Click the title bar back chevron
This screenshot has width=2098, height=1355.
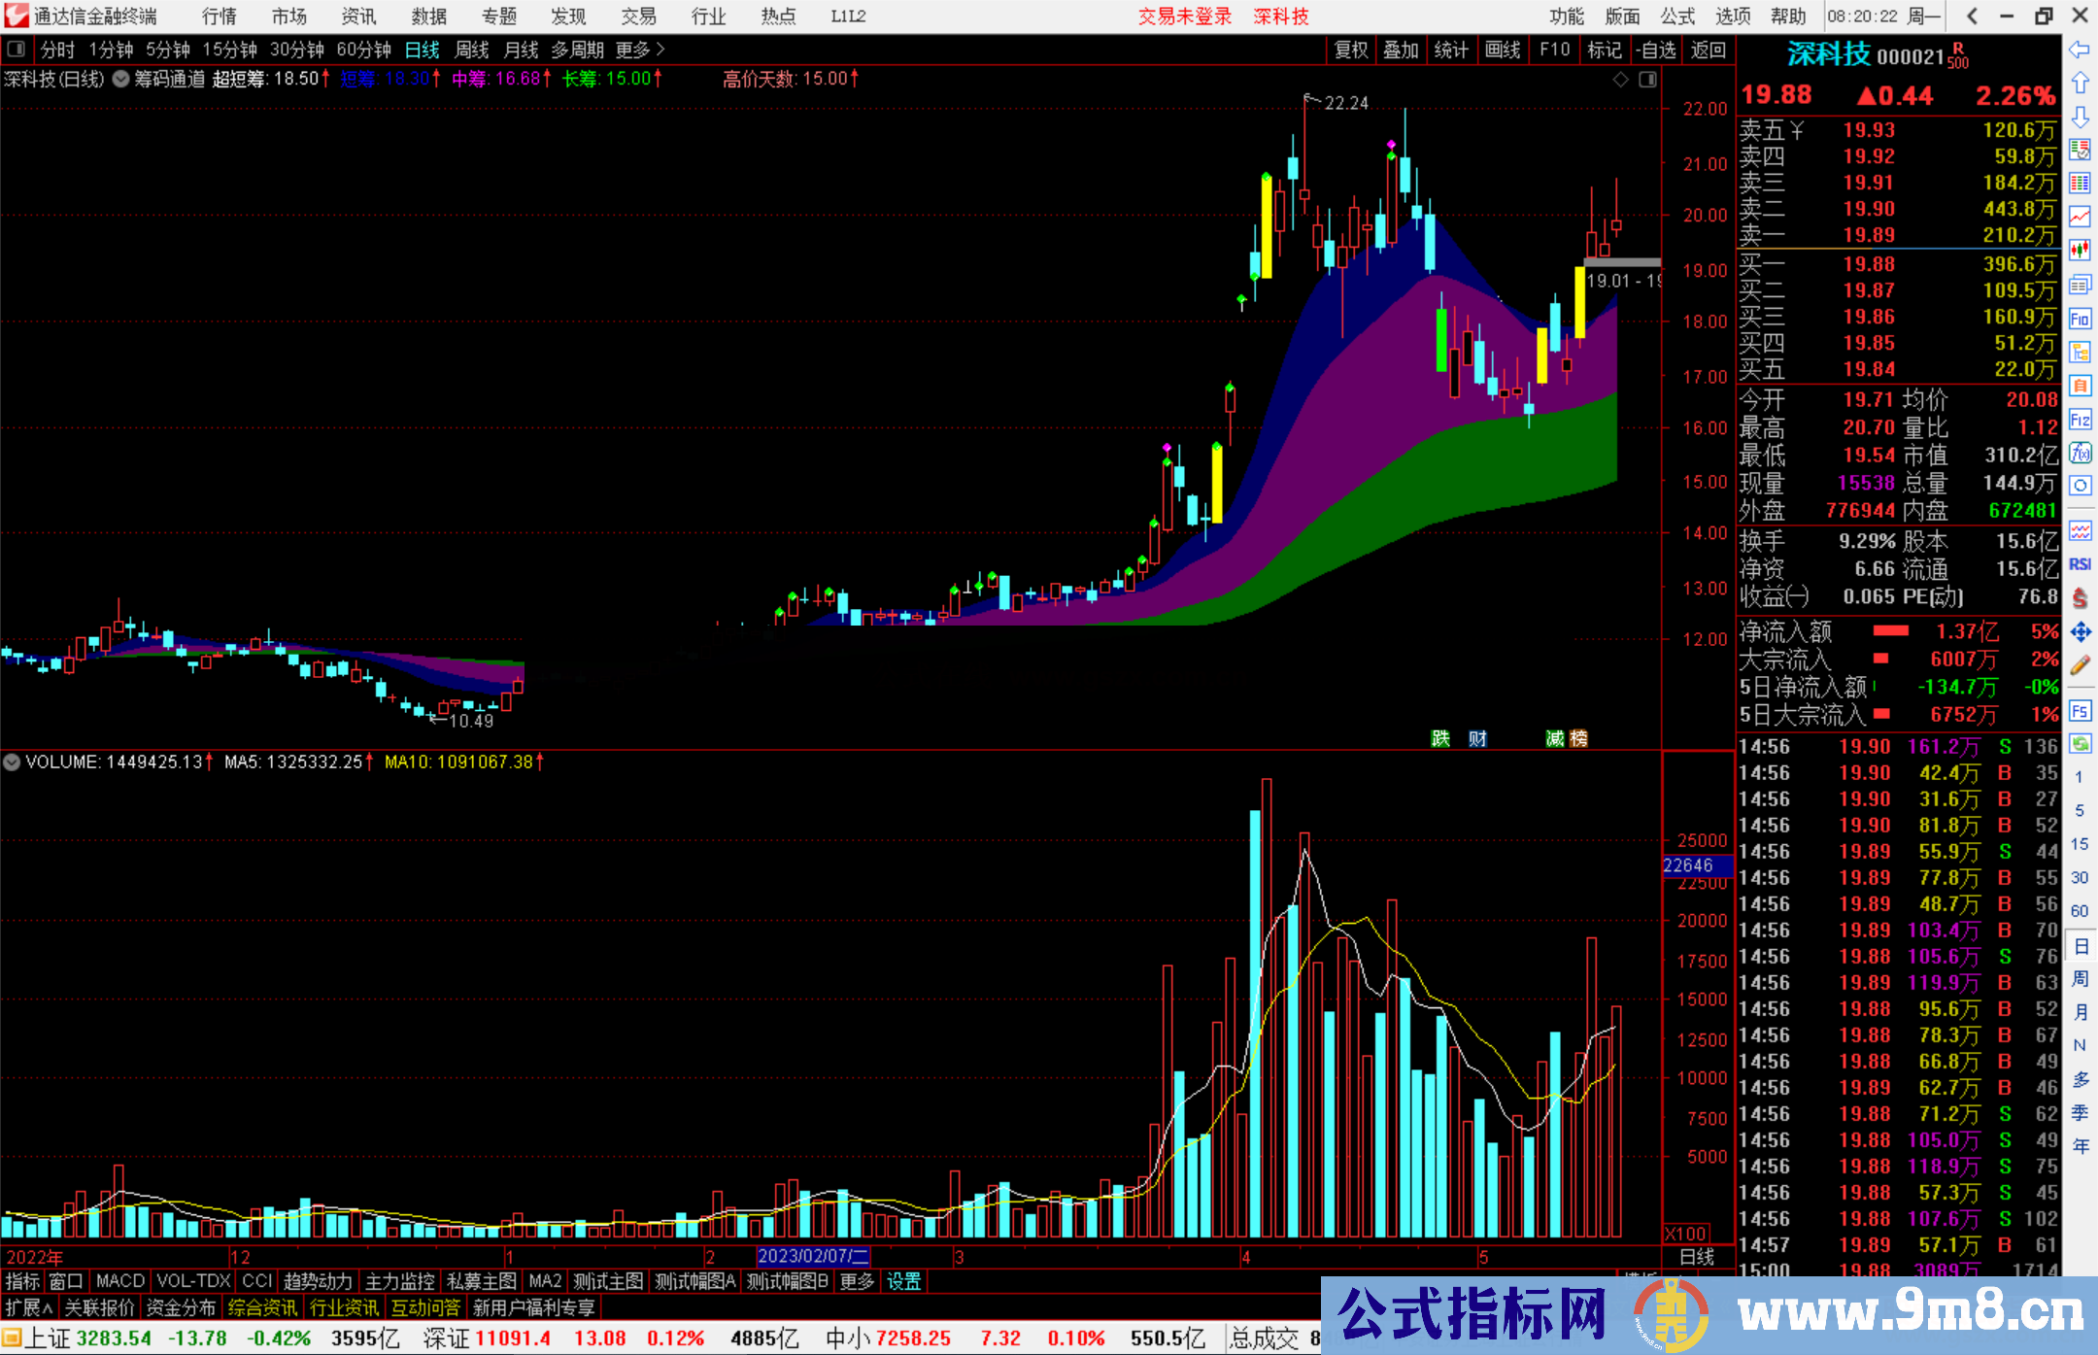tap(1972, 17)
